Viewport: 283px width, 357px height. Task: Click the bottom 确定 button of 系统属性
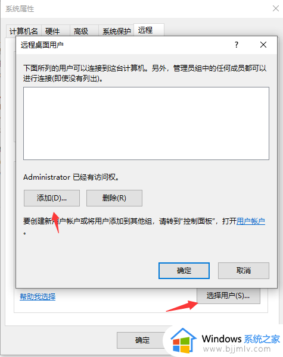pos(142,340)
